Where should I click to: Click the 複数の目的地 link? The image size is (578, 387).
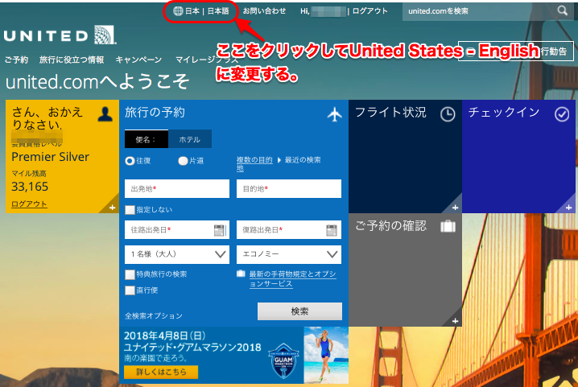(x=254, y=164)
